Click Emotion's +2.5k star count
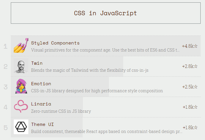205x140 pixels. 190,87
